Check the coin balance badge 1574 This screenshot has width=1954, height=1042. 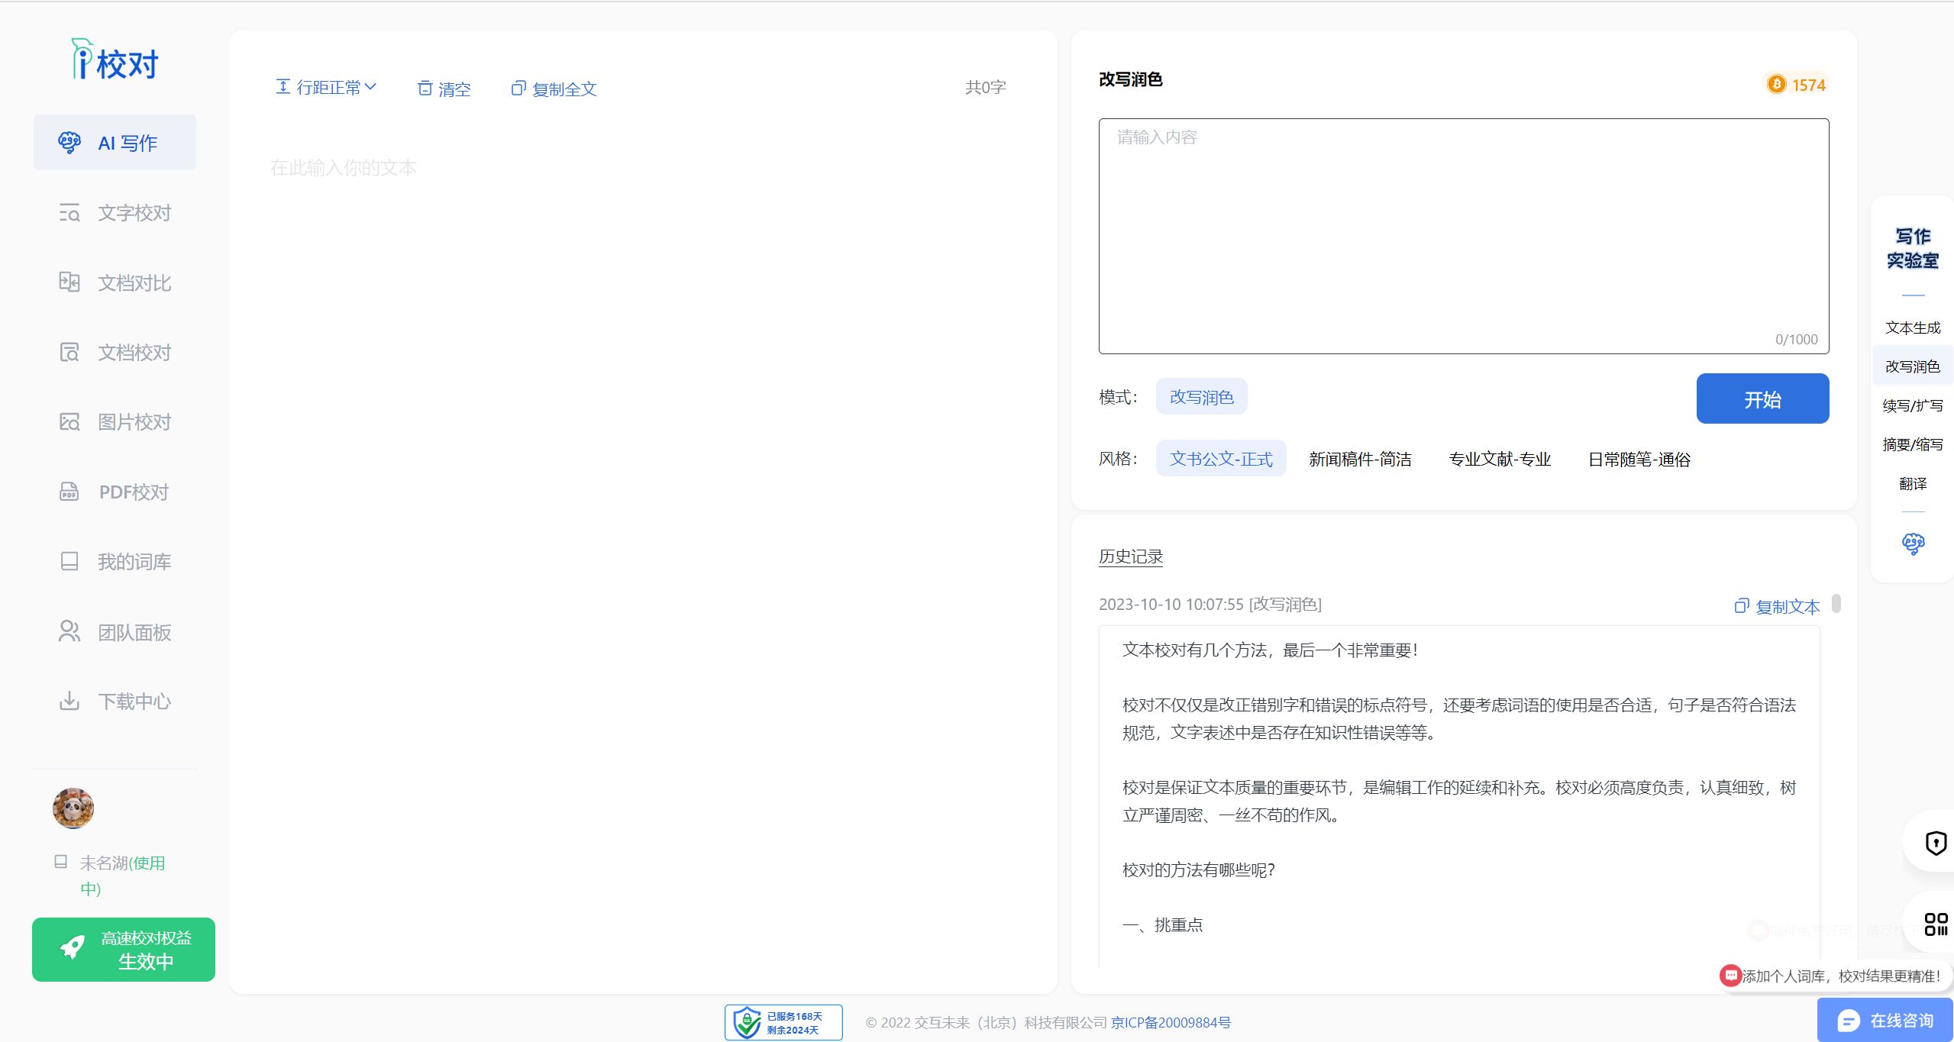(1795, 84)
